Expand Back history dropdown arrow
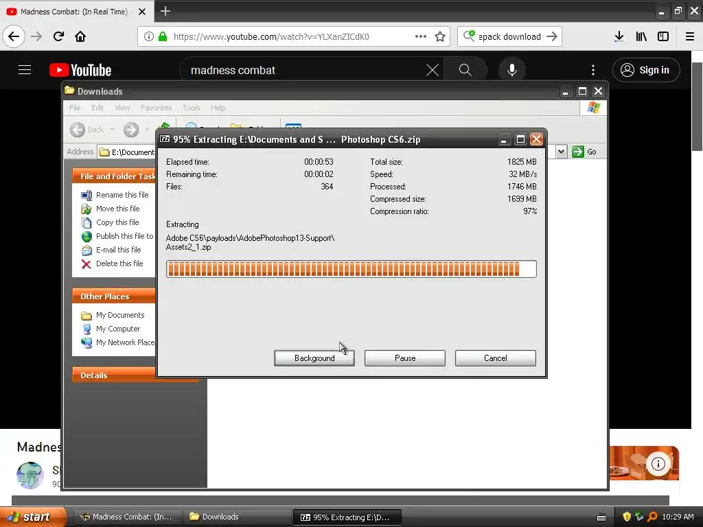The height and width of the screenshot is (527, 703). [112, 130]
